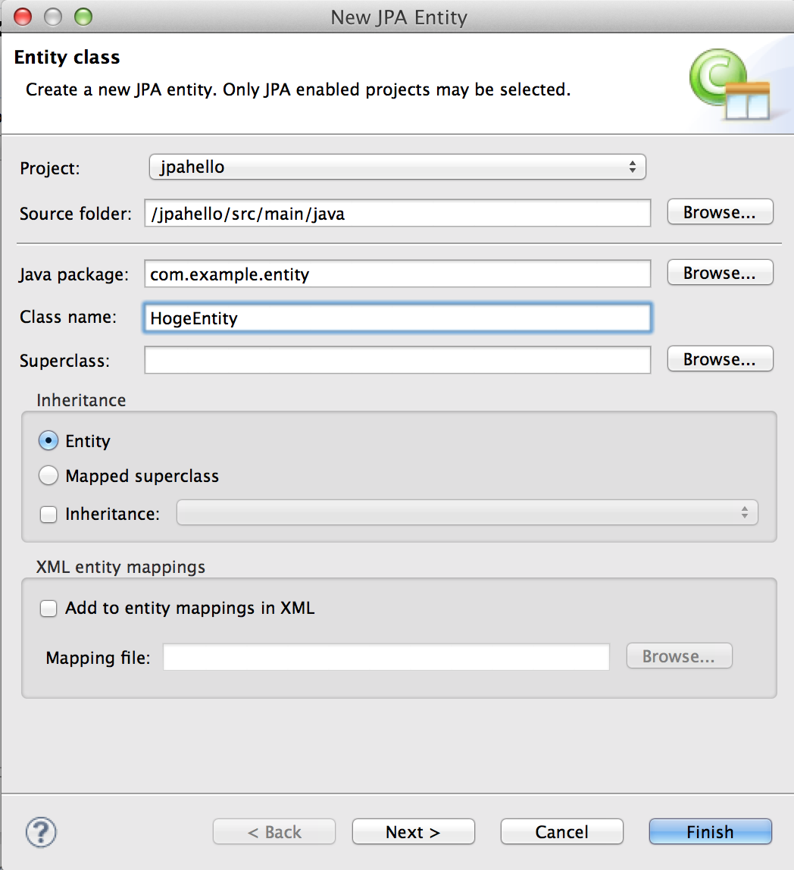Click into the empty Superclass field
Screen dimensions: 794x870
point(397,360)
